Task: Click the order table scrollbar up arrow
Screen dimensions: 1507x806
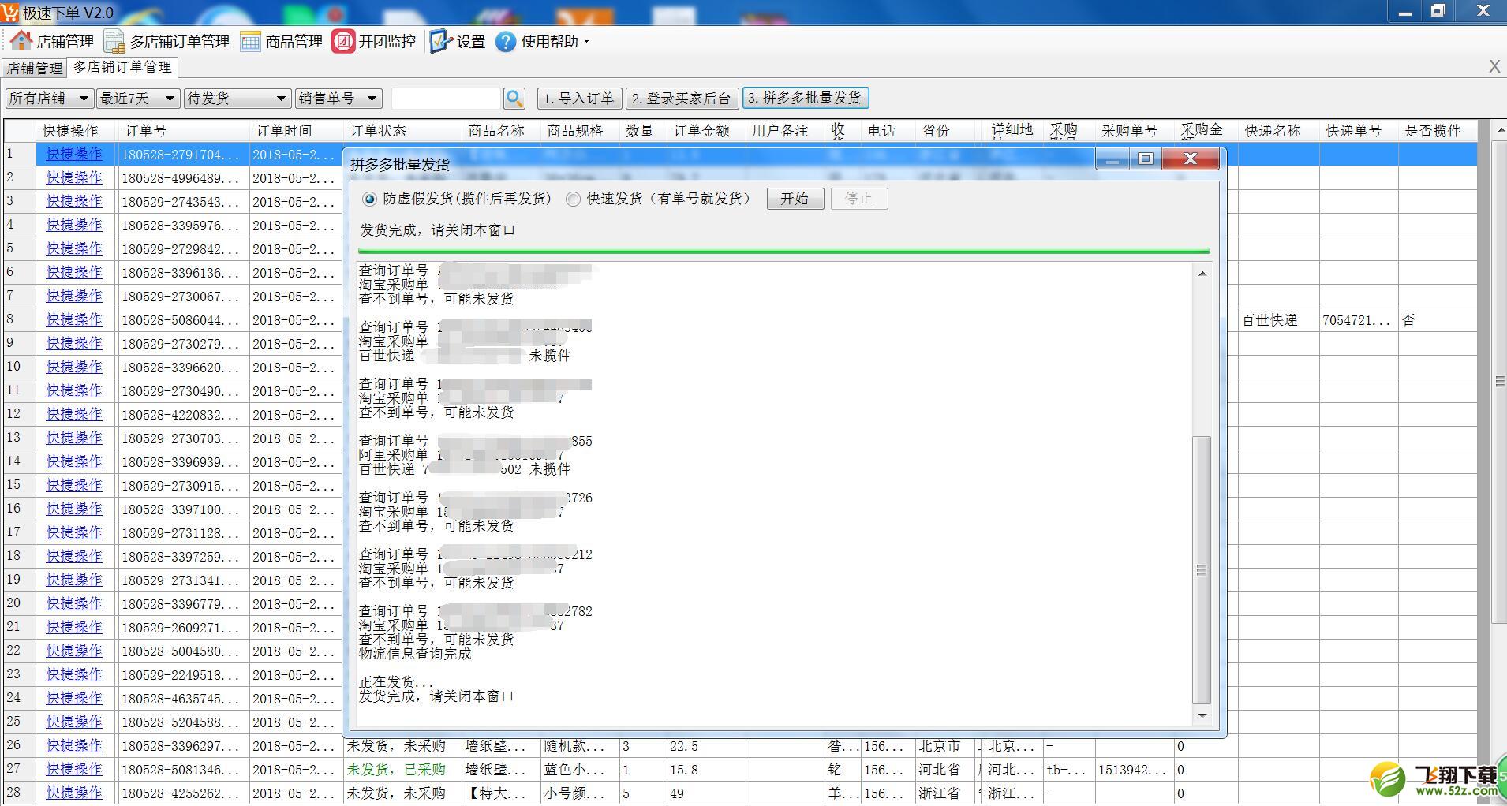Action: (x=1499, y=129)
